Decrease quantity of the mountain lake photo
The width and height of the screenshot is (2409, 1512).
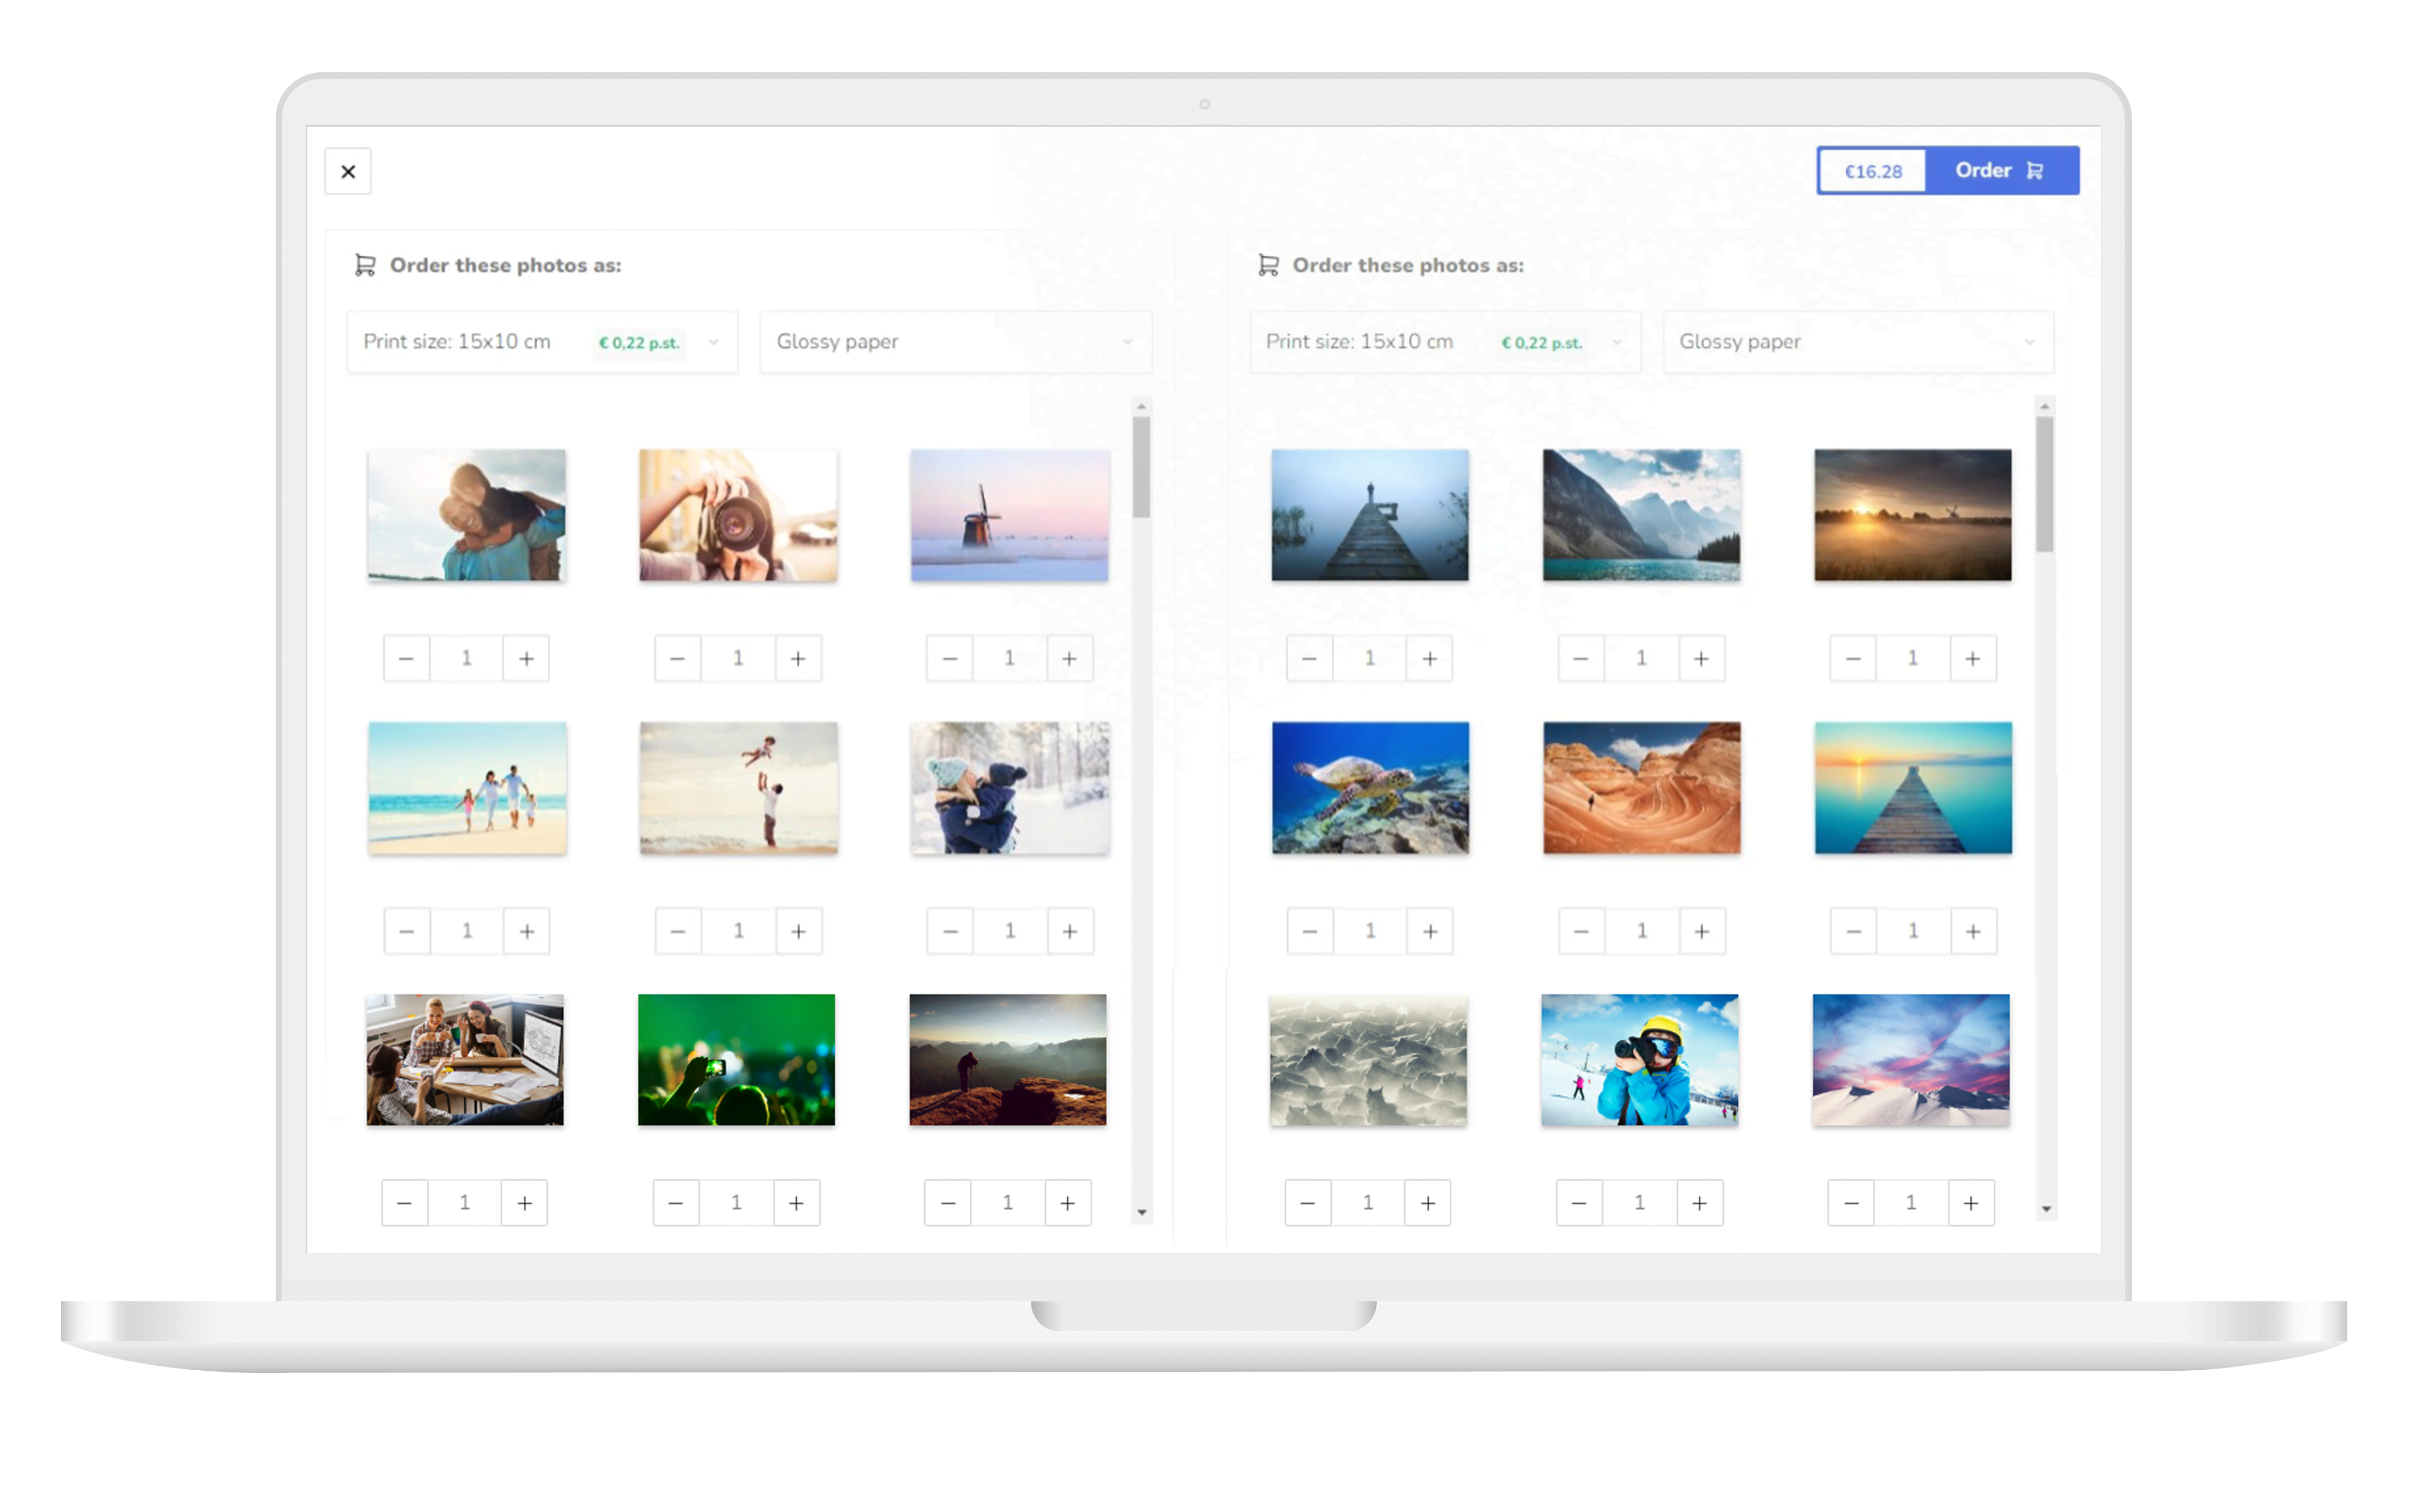1580,658
